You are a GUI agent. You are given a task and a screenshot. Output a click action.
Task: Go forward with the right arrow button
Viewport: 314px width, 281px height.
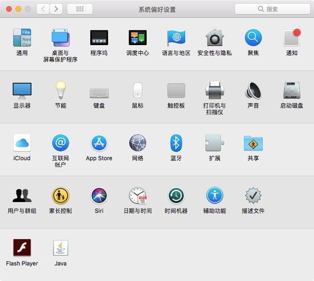point(56,9)
